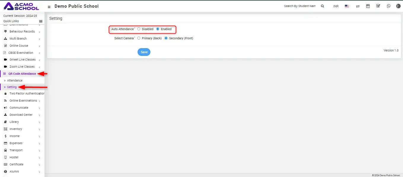Open the calendar icon in header

[368, 6]
